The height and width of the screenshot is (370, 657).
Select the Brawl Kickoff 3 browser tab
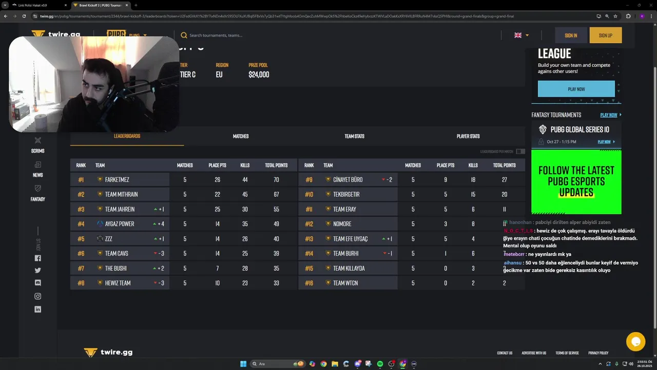tap(101, 5)
